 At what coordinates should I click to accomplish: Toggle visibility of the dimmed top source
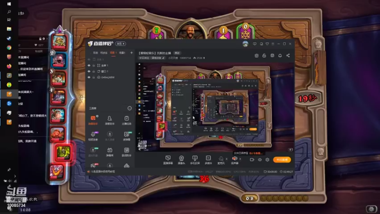coord(89,59)
